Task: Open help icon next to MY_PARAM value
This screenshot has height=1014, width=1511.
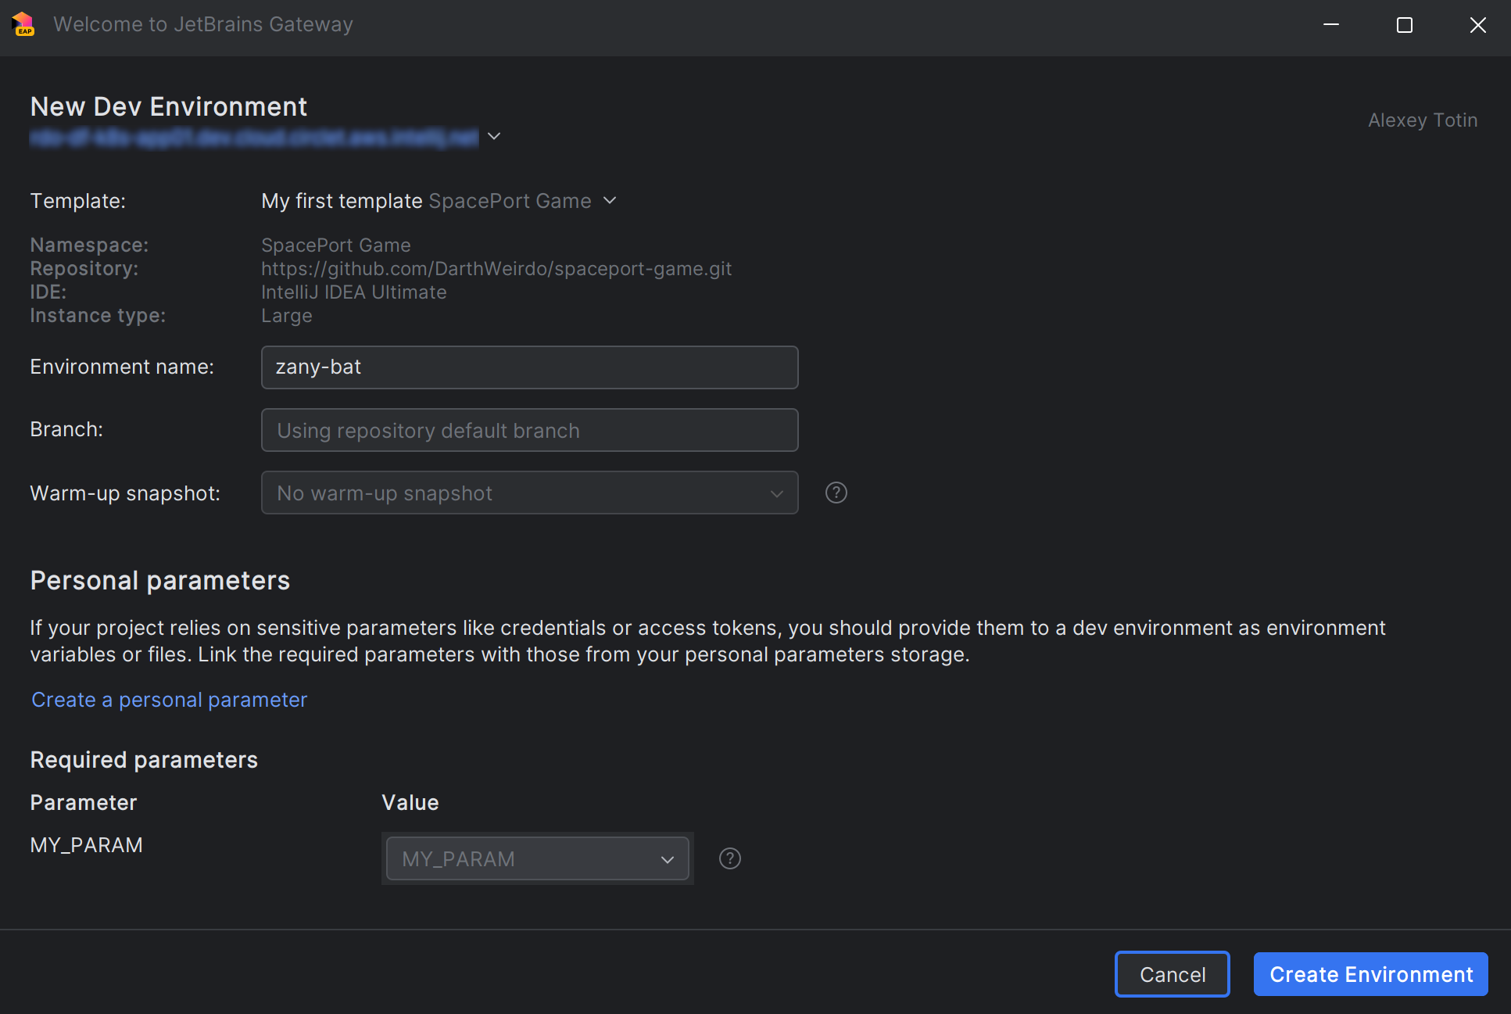Action: coord(729,858)
